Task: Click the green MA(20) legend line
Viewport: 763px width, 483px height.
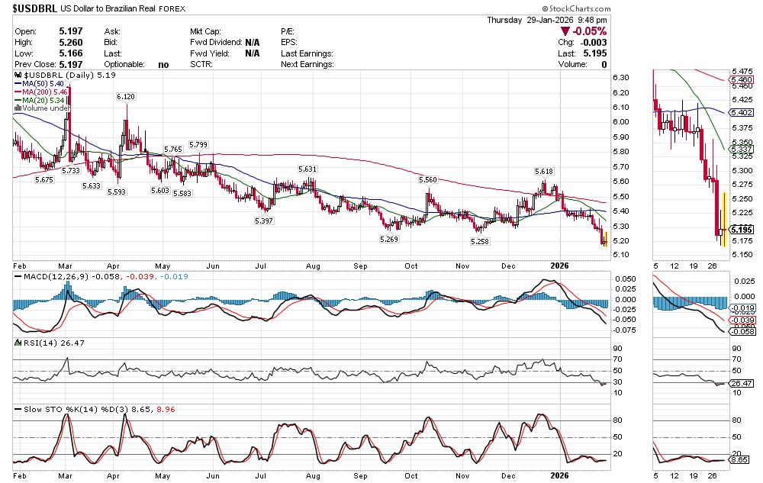Action: tap(18, 100)
